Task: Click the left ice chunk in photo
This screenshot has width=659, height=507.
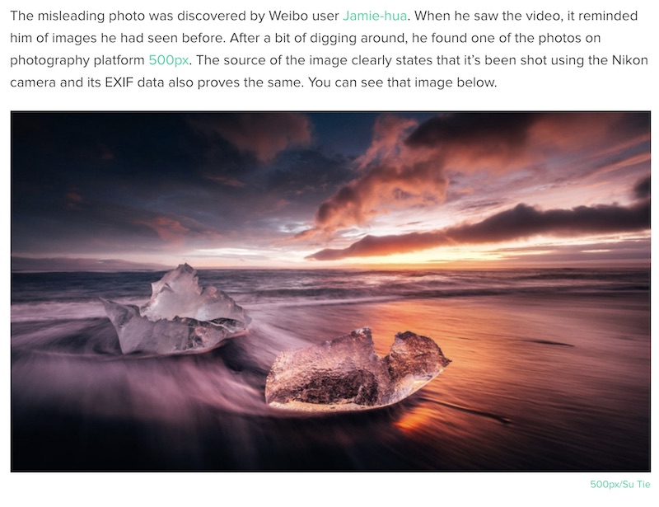Action: pyautogui.click(x=175, y=310)
